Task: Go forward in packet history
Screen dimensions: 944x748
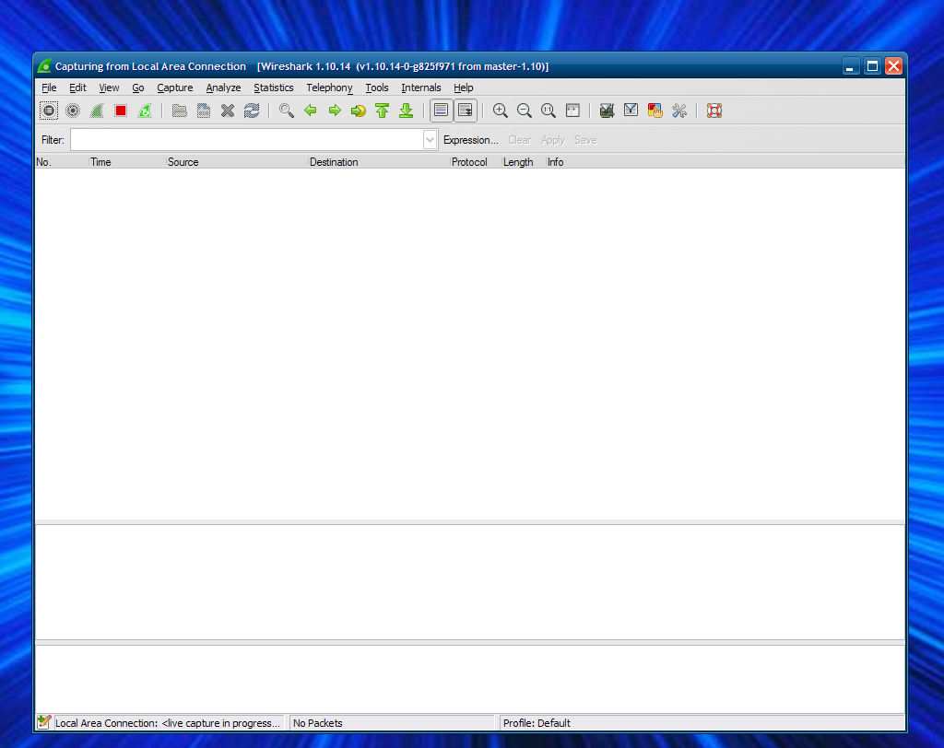Action: coord(335,111)
